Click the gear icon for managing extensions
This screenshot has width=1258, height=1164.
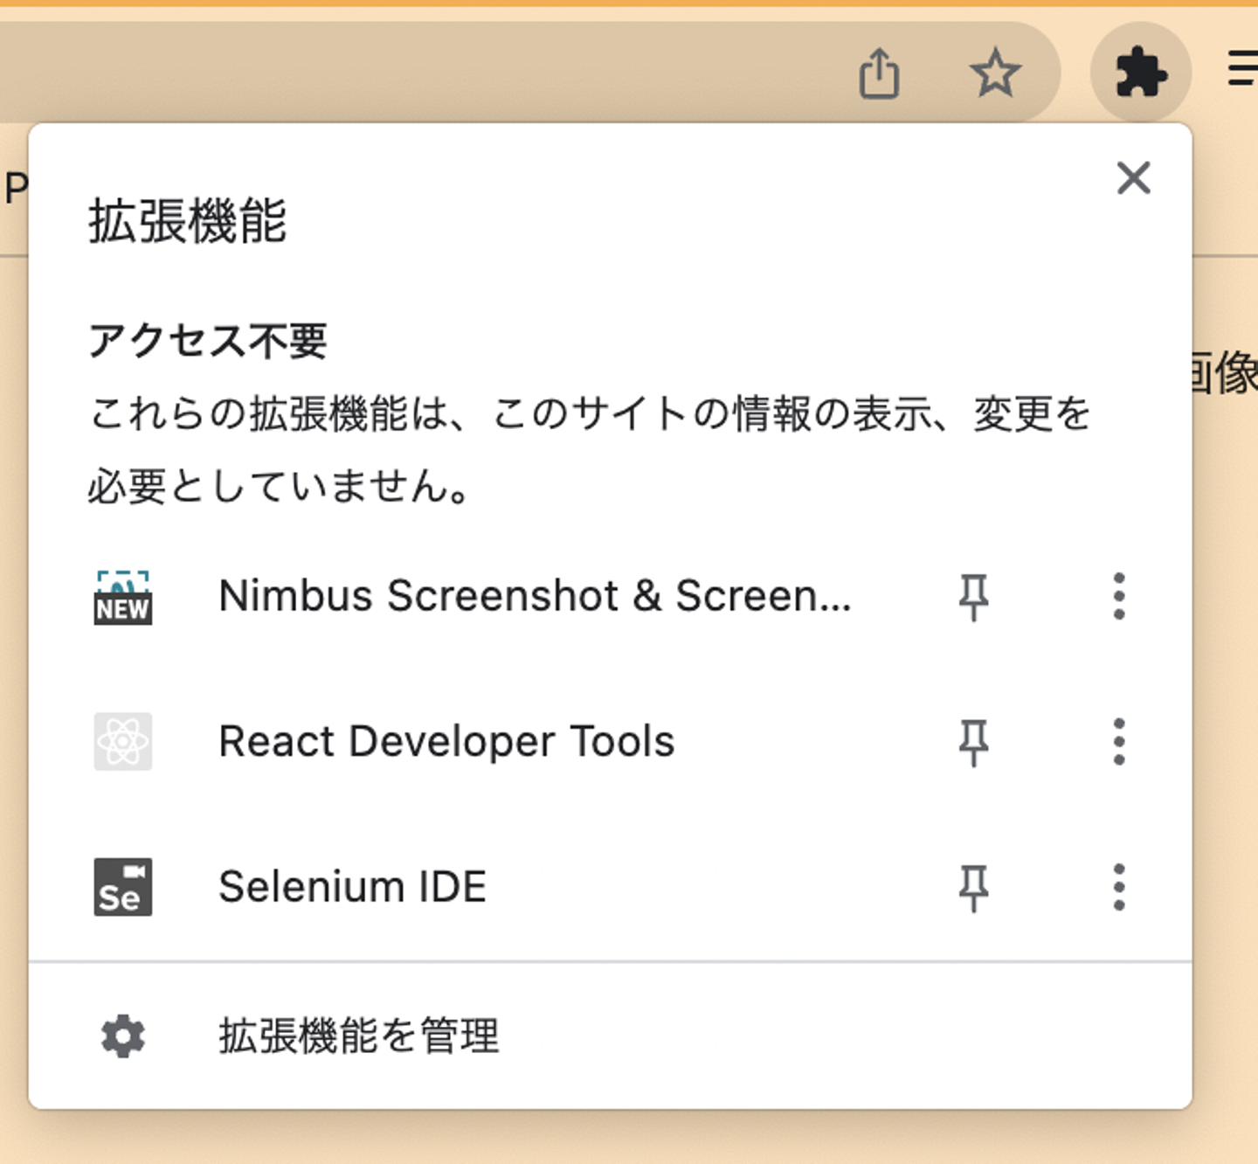tap(123, 1036)
